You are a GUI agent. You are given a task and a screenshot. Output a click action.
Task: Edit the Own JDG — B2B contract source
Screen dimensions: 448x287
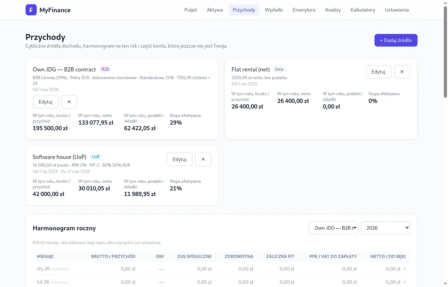[x=45, y=102]
